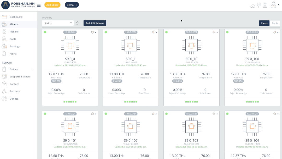Click the Dashboard sidebar icon

click(x=4, y=17)
